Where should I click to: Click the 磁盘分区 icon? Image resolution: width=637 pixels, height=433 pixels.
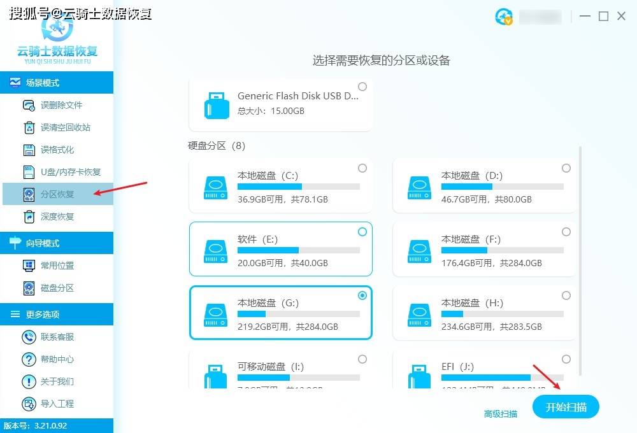coord(29,288)
